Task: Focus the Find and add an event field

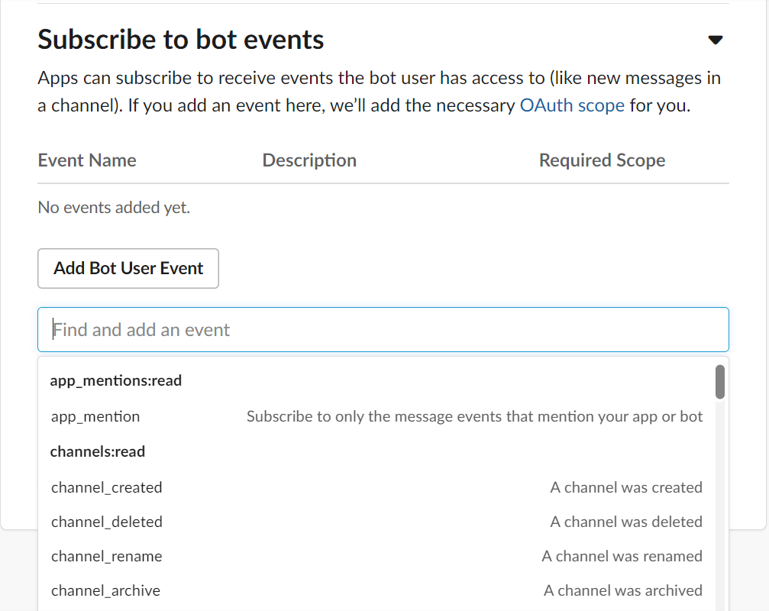Action: tap(383, 329)
